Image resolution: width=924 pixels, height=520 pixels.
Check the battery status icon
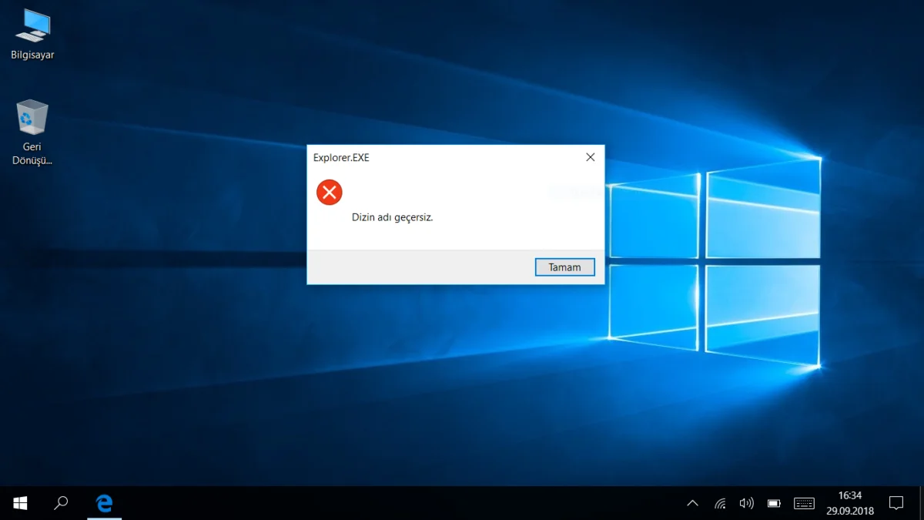pyautogui.click(x=774, y=504)
